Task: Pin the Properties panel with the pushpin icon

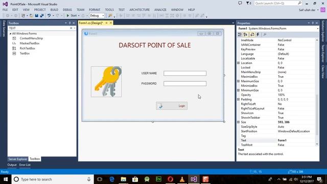Action: pos(313,23)
